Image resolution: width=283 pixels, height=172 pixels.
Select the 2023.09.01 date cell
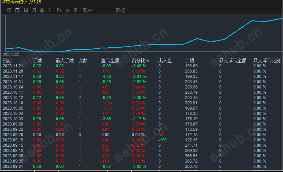[13, 166]
